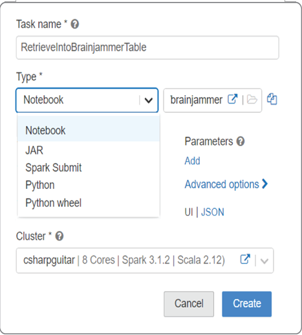Image resolution: width=302 pixels, height=335 pixels.
Task: Click the Cluster help question icon
Action: (x=59, y=236)
